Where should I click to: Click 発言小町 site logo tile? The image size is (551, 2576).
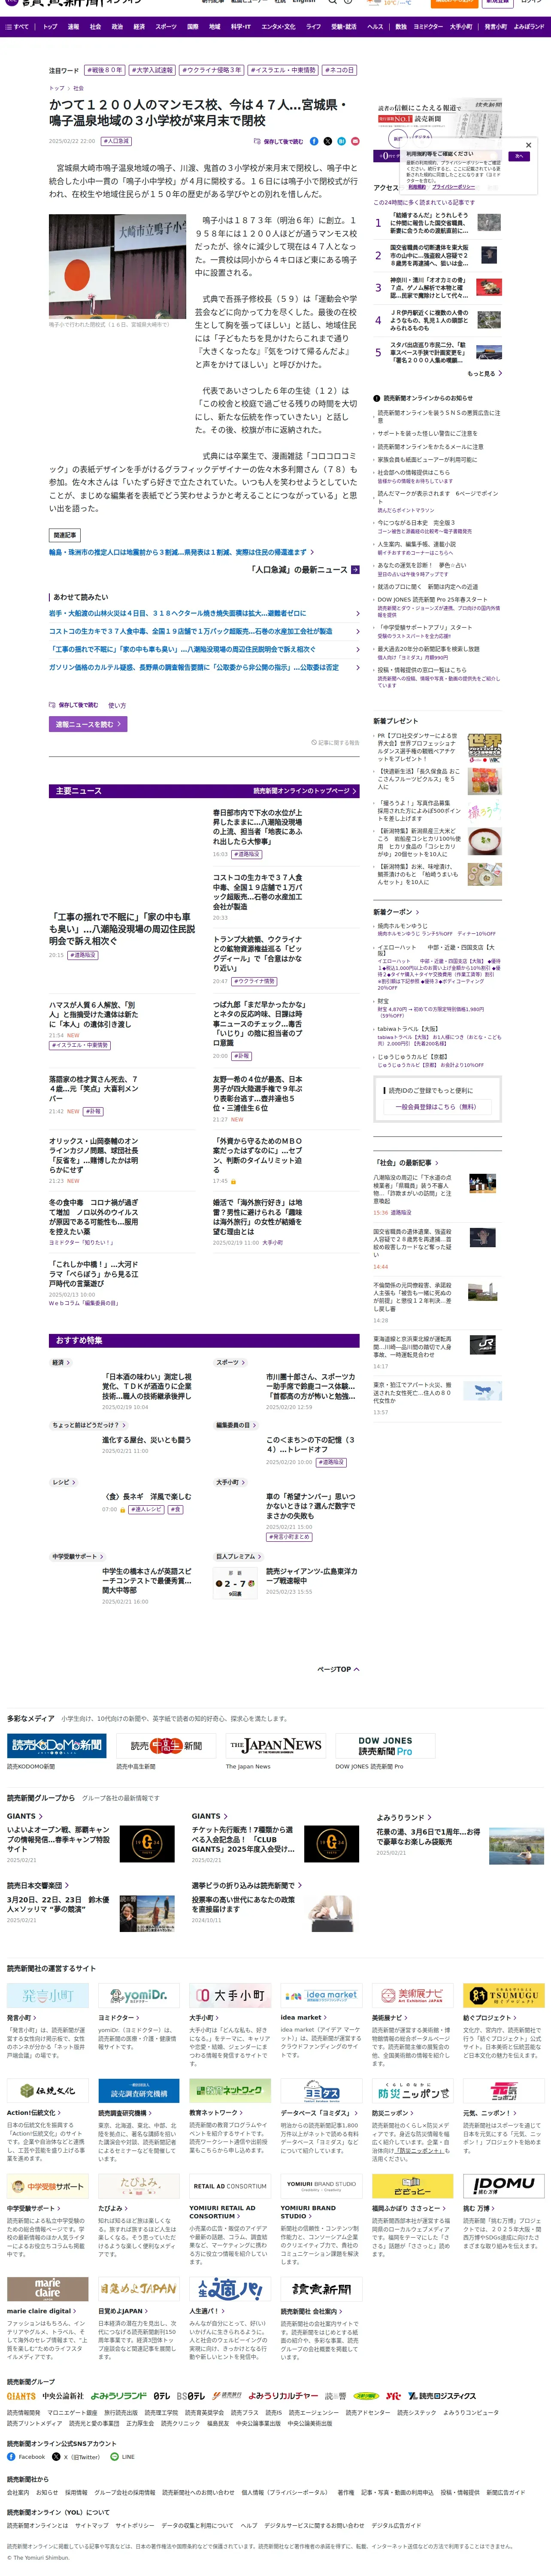click(x=48, y=1995)
